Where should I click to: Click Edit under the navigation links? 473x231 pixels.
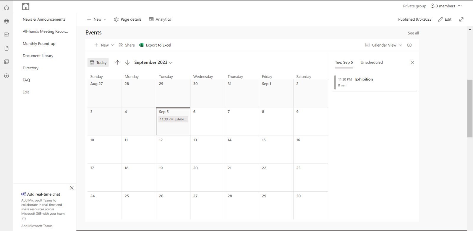[26, 92]
